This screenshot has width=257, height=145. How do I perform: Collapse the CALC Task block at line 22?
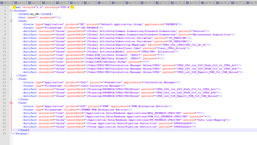pos(11,79)
